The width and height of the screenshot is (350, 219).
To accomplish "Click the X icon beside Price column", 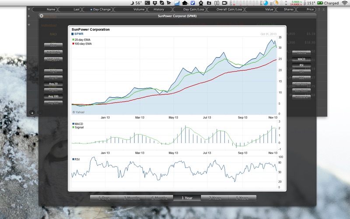I will 323,9.
